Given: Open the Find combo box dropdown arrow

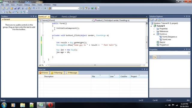Looking at the screenshot, I should click(79, 8).
